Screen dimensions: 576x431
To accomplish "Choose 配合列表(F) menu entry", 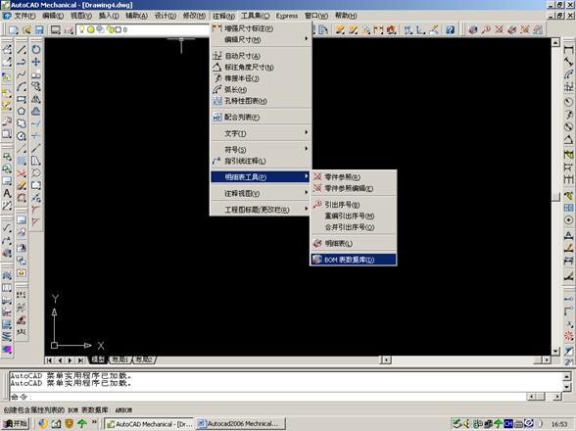I will click(261, 117).
